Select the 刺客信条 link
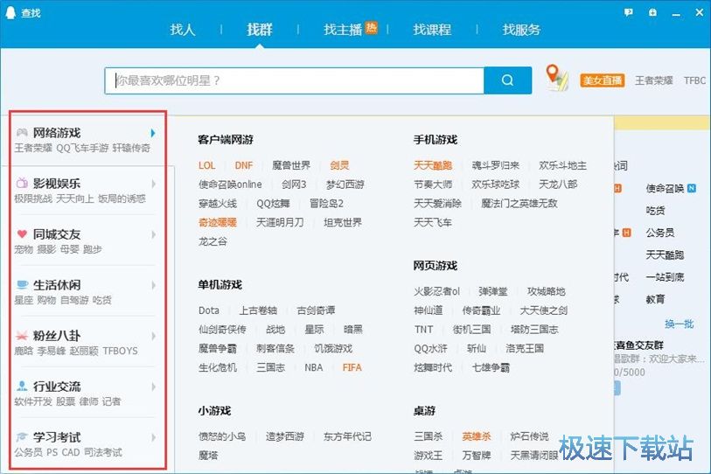Screen dimensions: 711x474 pyautogui.click(x=275, y=349)
